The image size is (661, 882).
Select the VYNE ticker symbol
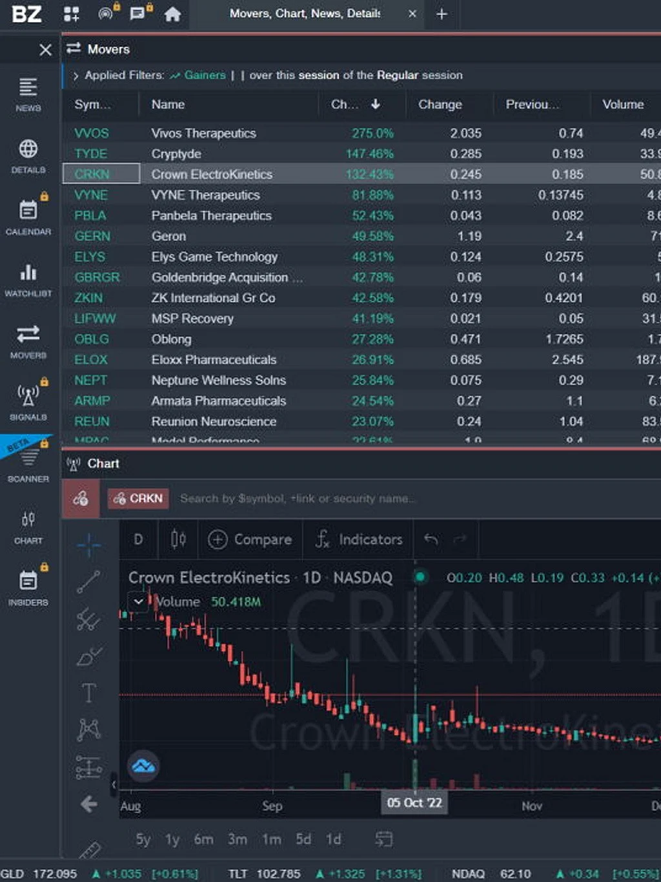91,195
